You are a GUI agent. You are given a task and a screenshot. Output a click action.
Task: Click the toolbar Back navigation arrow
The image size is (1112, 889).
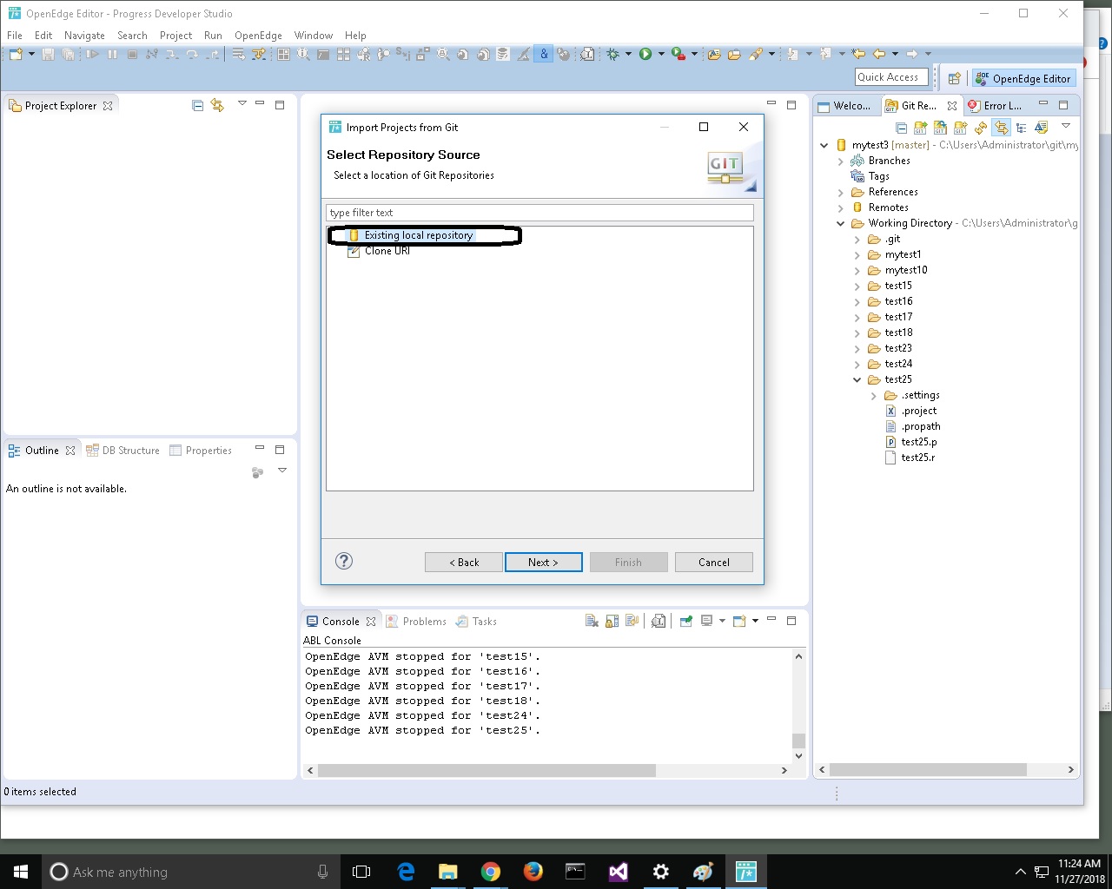point(879,54)
